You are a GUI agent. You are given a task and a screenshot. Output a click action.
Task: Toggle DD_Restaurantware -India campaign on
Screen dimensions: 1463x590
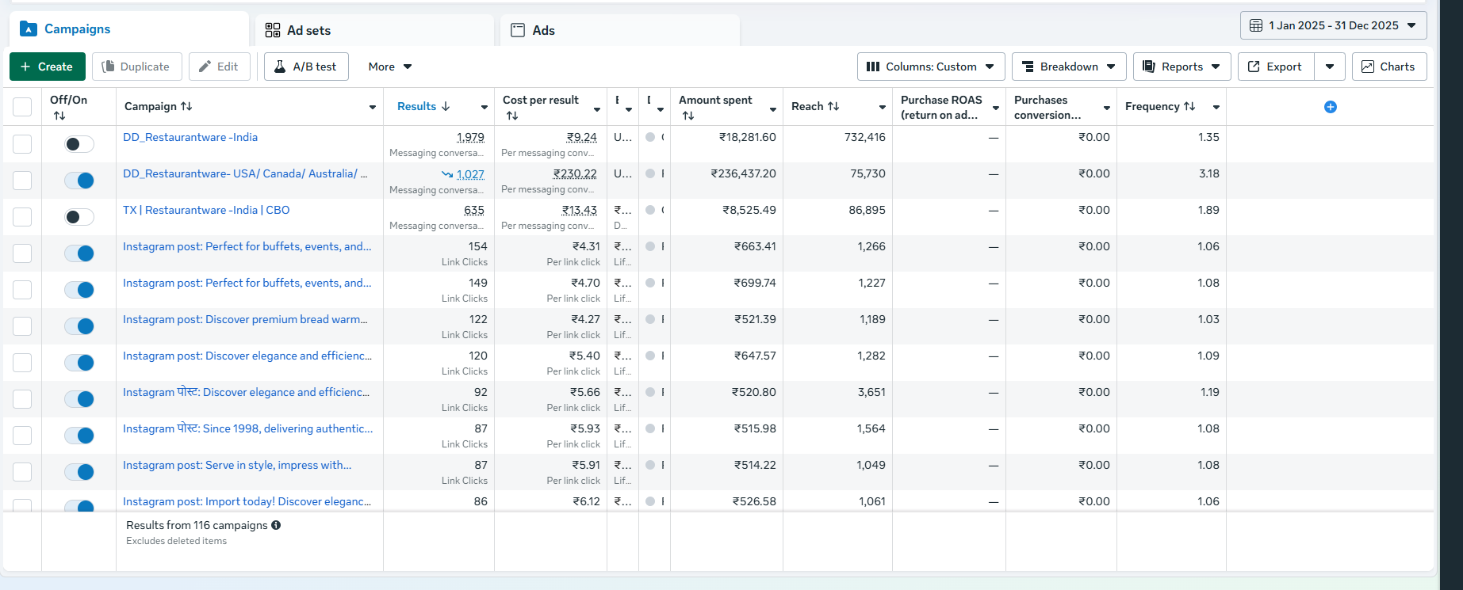[x=79, y=144]
